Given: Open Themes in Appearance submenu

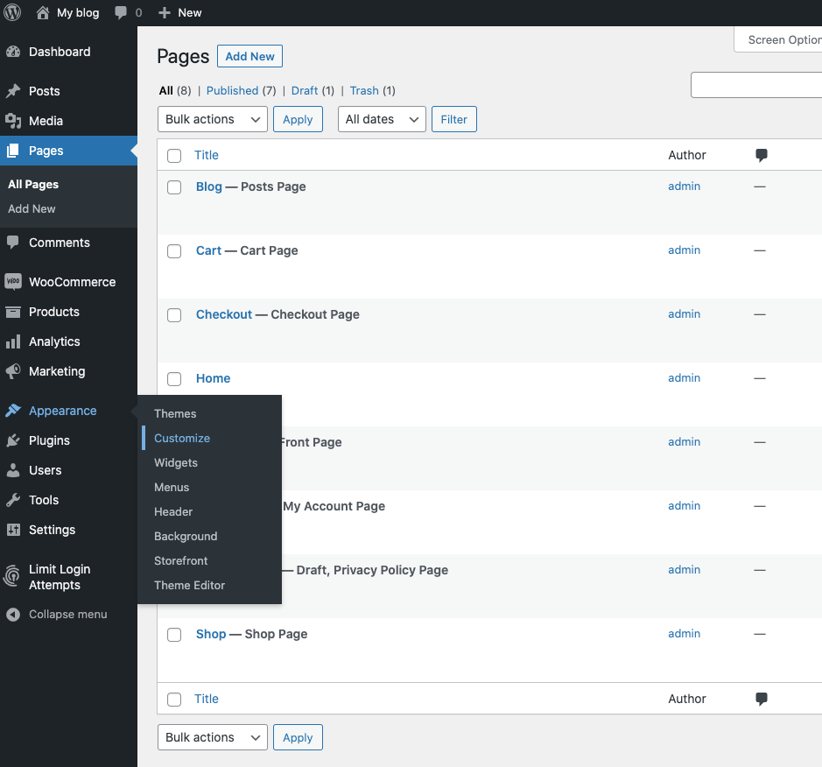Looking at the screenshot, I should tap(175, 413).
